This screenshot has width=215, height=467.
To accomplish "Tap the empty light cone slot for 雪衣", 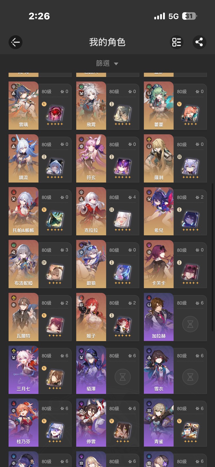I will (190, 377).
